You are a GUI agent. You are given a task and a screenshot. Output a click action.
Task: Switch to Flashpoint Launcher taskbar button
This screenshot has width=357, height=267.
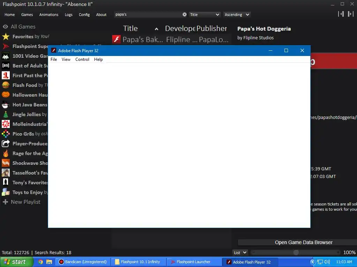point(195,262)
